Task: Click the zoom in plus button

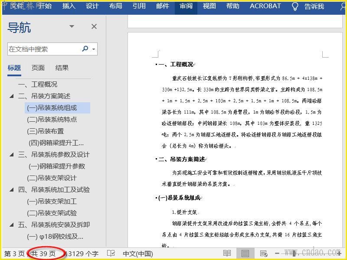Action: (339, 253)
